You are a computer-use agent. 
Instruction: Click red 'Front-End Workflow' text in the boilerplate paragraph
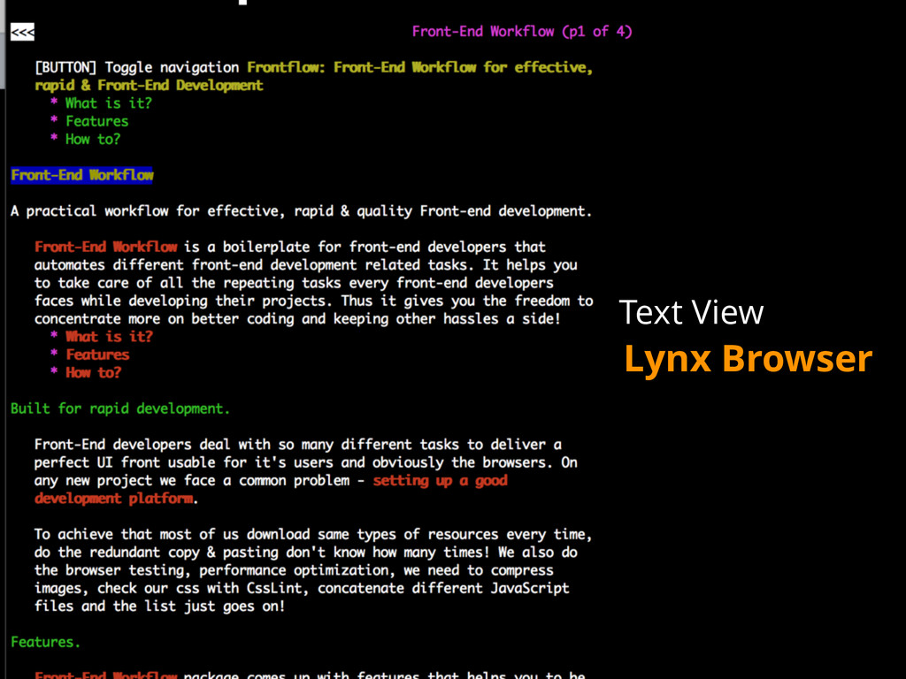click(x=106, y=248)
